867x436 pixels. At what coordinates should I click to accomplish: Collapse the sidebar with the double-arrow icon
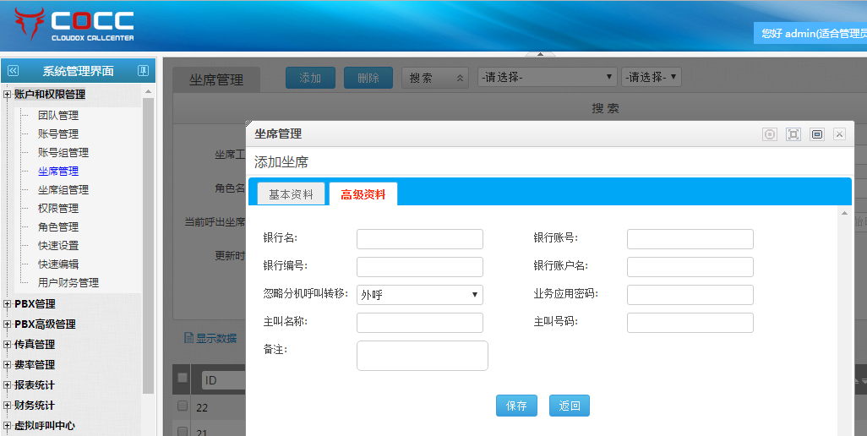pyautogui.click(x=13, y=71)
